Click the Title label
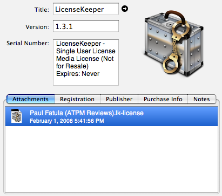The height and width of the screenshot is (196, 222). (x=42, y=10)
